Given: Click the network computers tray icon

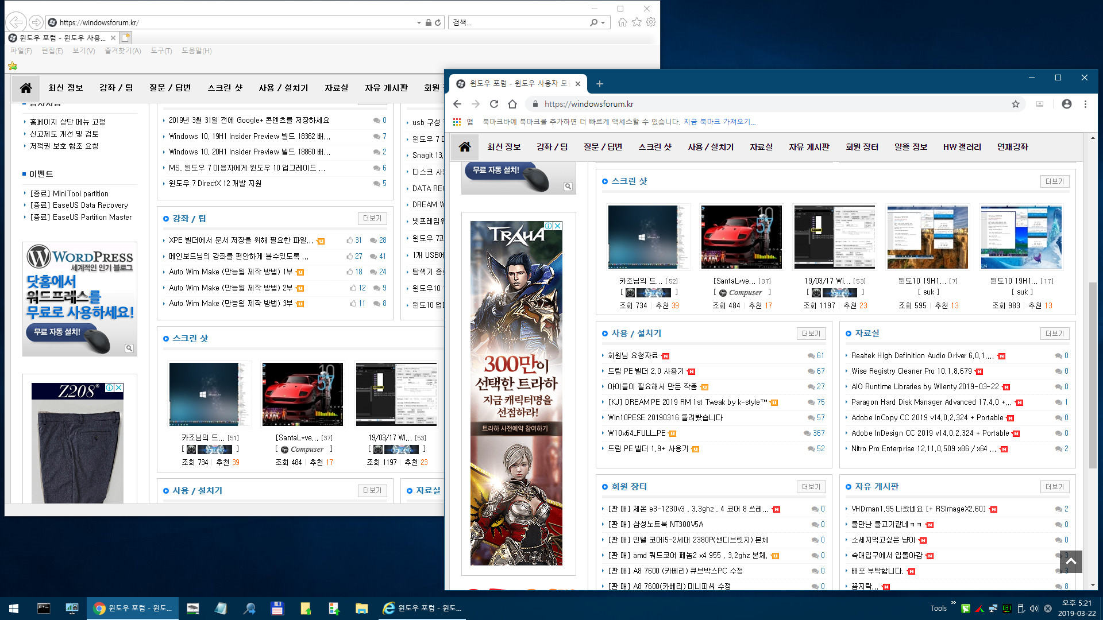Looking at the screenshot, I should coord(993,609).
